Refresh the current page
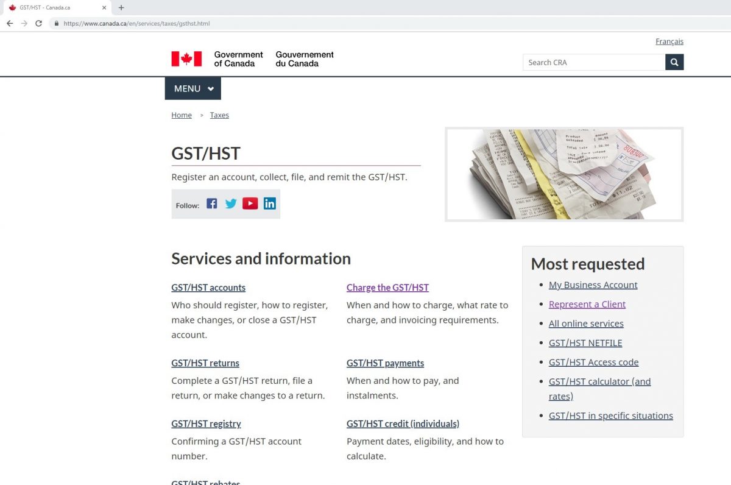This screenshot has height=485, width=731. [38, 23]
